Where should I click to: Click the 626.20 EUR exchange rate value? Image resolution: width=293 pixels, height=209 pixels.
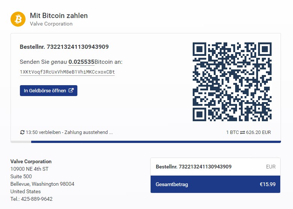(258, 132)
